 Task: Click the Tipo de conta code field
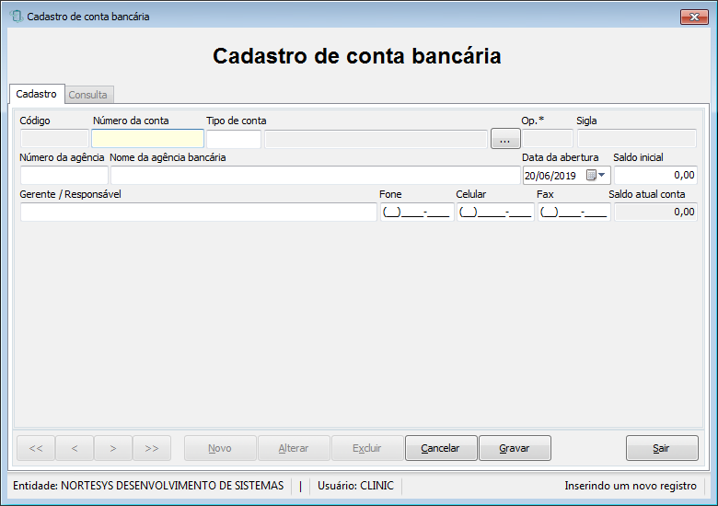(x=234, y=139)
